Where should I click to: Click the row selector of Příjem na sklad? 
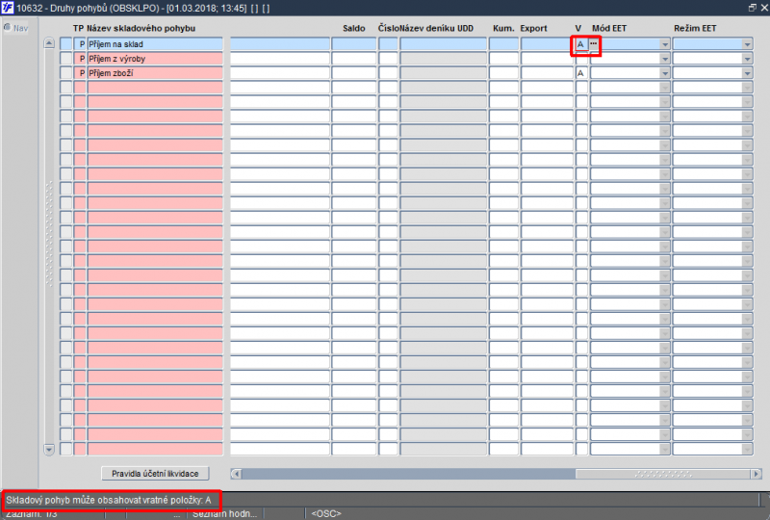point(65,44)
